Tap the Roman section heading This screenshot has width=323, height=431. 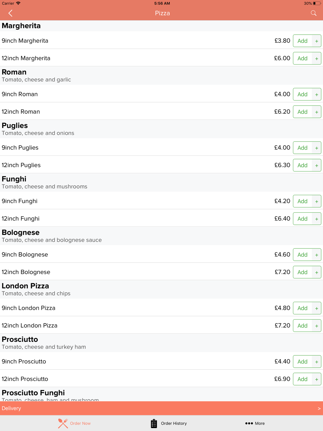point(14,72)
